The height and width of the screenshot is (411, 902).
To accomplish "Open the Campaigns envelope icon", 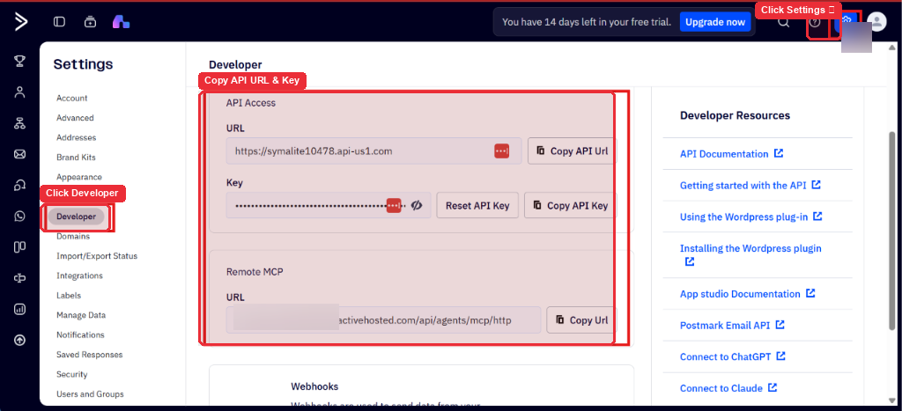I will click(x=20, y=154).
